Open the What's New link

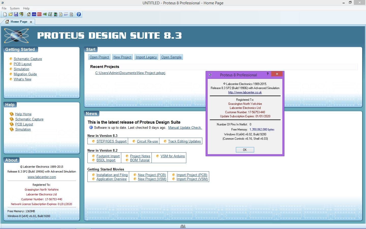[x=22, y=79]
